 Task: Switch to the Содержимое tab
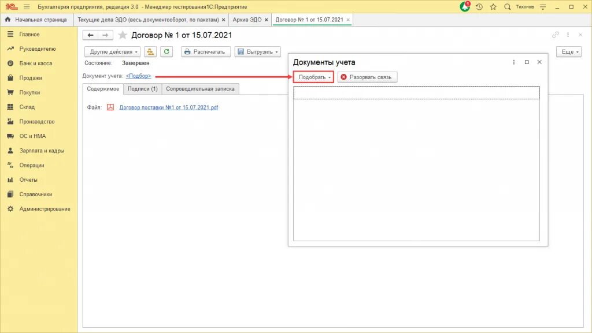pos(103,89)
